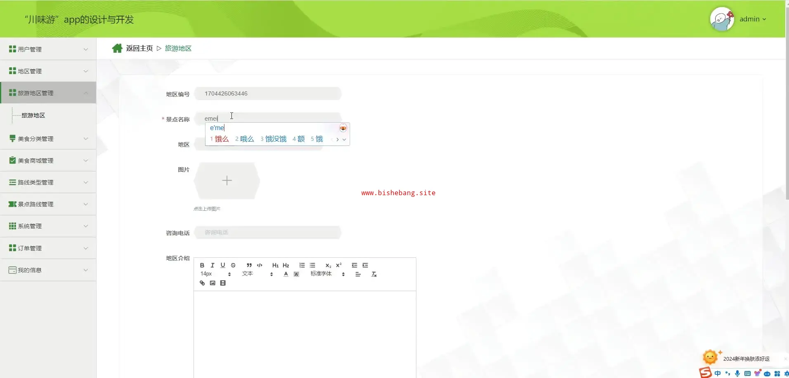Open the text background color picker
The width and height of the screenshot is (789, 378).
tap(296, 274)
